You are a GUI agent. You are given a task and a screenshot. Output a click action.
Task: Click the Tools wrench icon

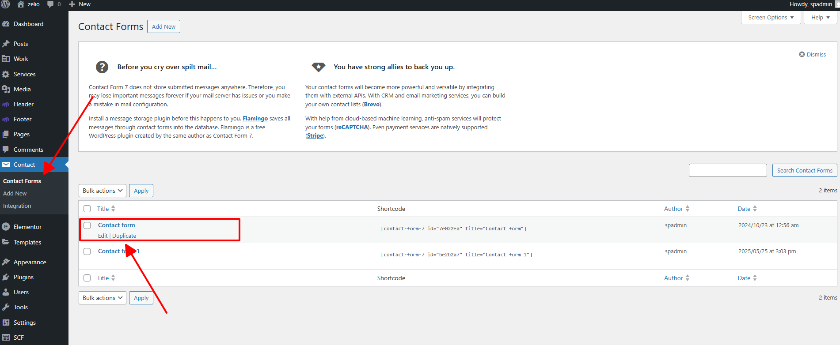pos(6,307)
